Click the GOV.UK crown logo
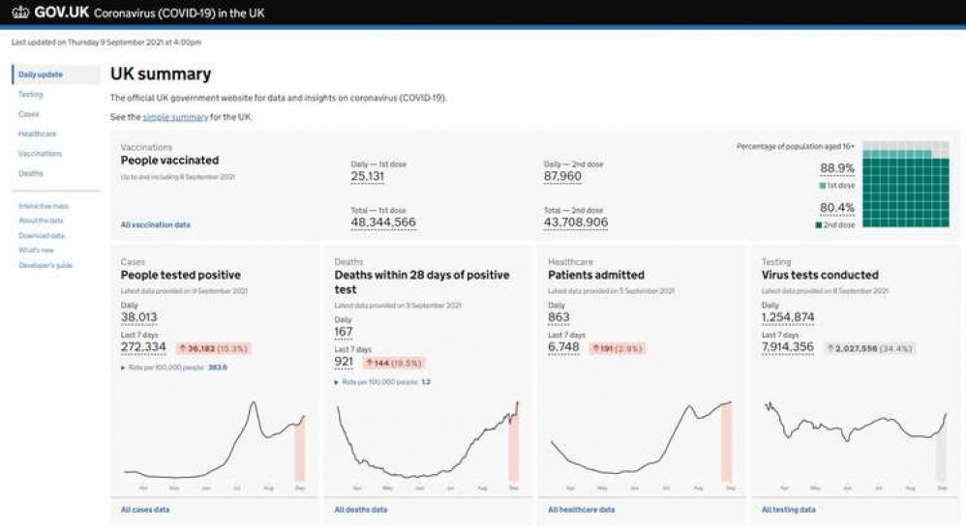The image size is (966, 532). click(x=20, y=14)
